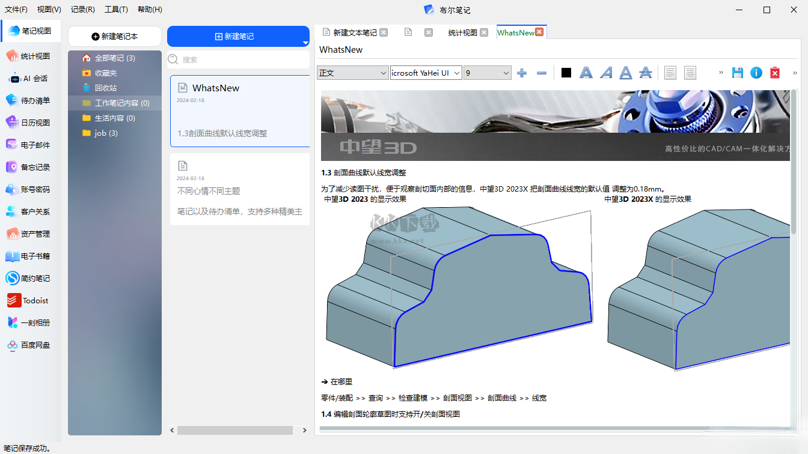Click the save note floppy disk icon
This screenshot has width=808, height=454.
click(738, 73)
